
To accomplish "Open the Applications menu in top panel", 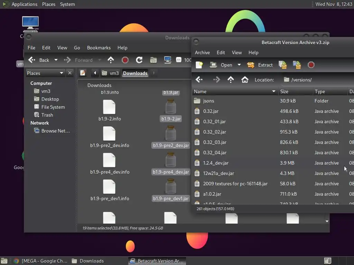I will (25, 4).
